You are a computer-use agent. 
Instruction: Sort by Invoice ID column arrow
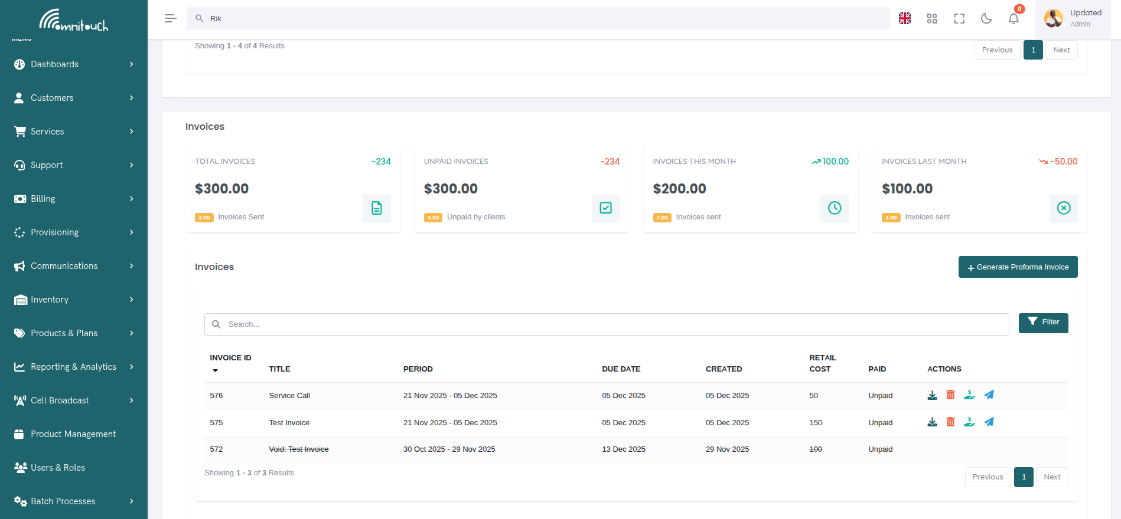[x=216, y=370]
